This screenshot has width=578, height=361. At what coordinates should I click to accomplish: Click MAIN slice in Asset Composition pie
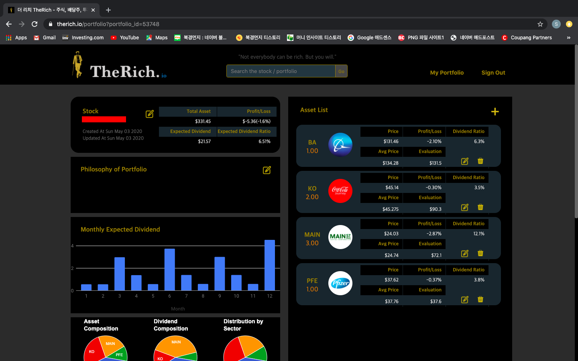click(x=112, y=346)
